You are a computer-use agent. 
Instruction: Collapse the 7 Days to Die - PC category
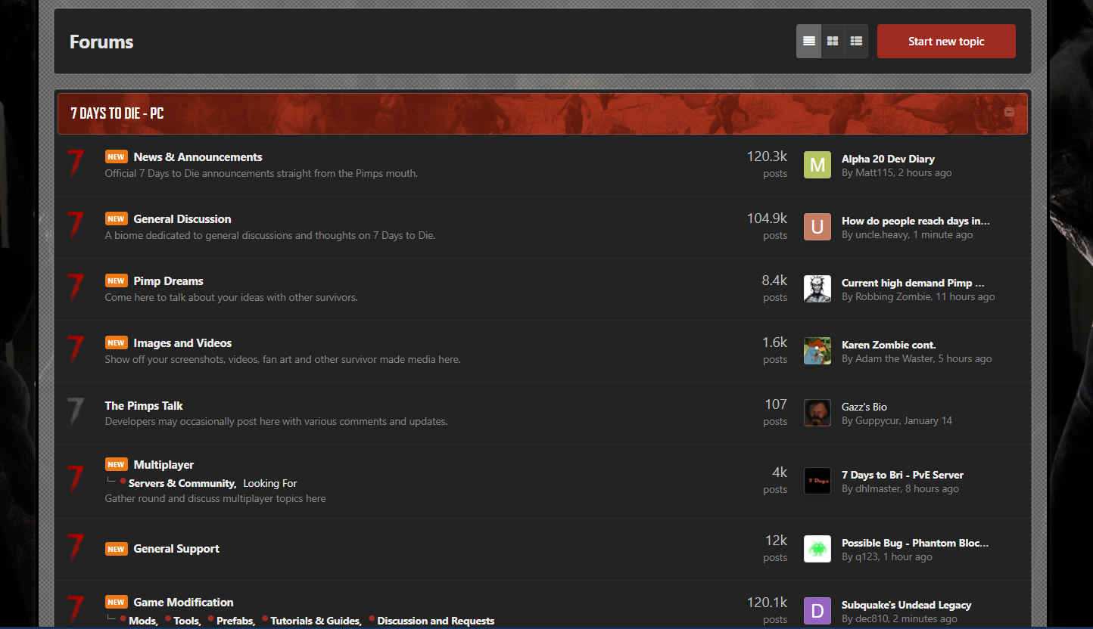(x=1009, y=112)
